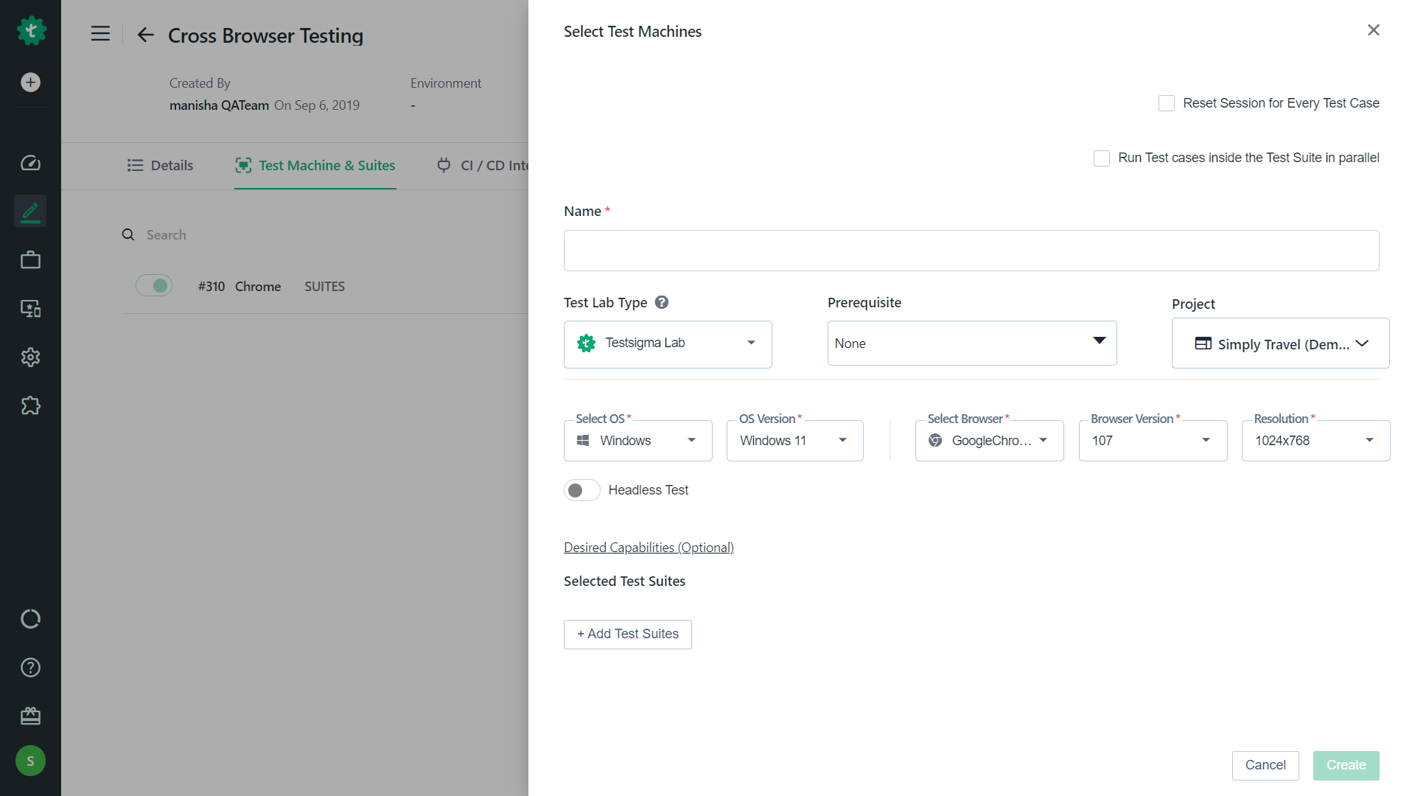Toggle the hamburger menu icon
This screenshot has width=1415, height=796.
(100, 34)
